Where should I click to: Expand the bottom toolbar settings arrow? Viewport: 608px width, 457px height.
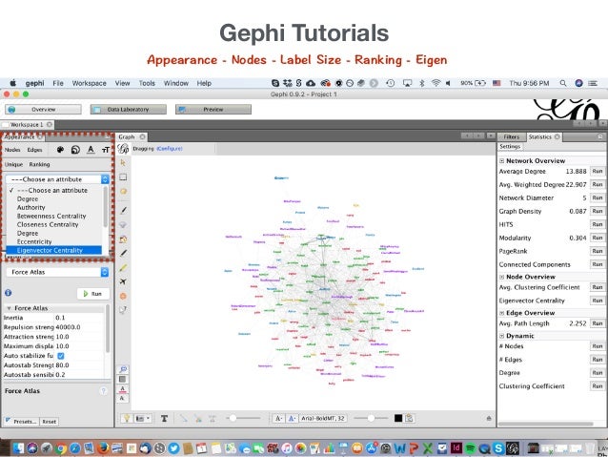point(489,418)
